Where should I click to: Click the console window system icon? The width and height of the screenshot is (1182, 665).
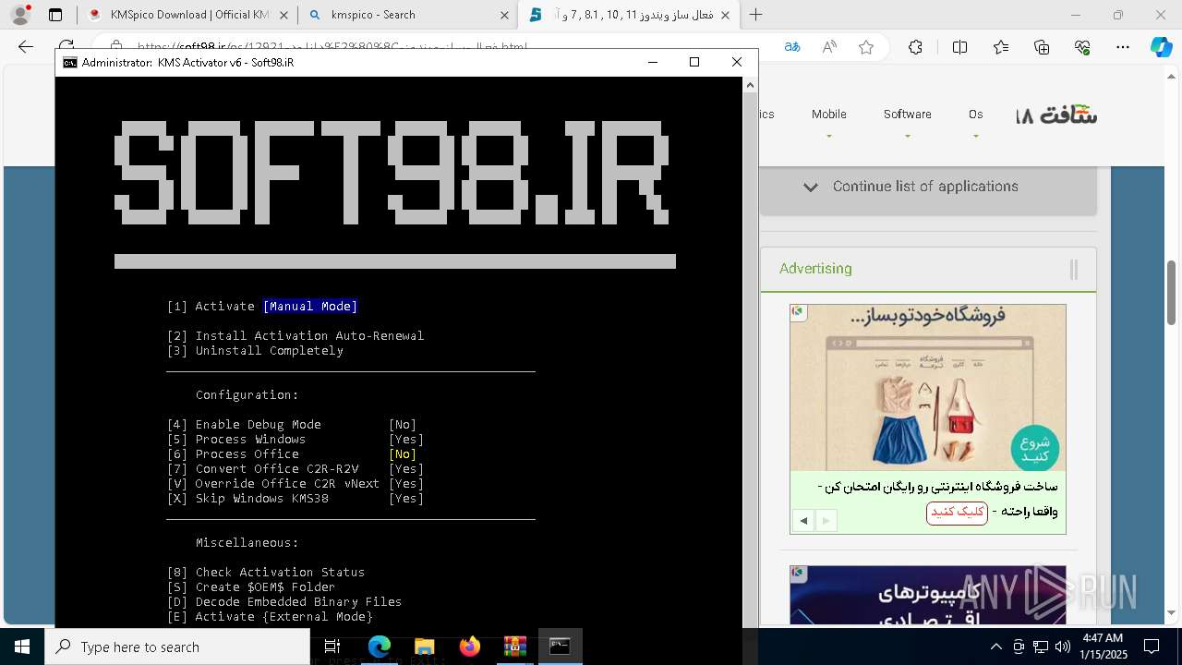(x=70, y=62)
